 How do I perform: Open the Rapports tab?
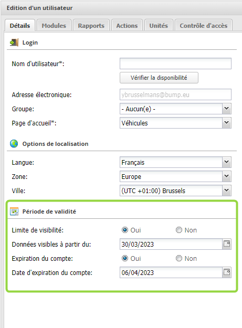coord(91,26)
